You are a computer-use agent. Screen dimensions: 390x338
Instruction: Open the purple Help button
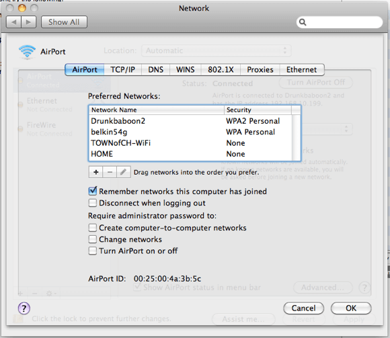(x=24, y=308)
